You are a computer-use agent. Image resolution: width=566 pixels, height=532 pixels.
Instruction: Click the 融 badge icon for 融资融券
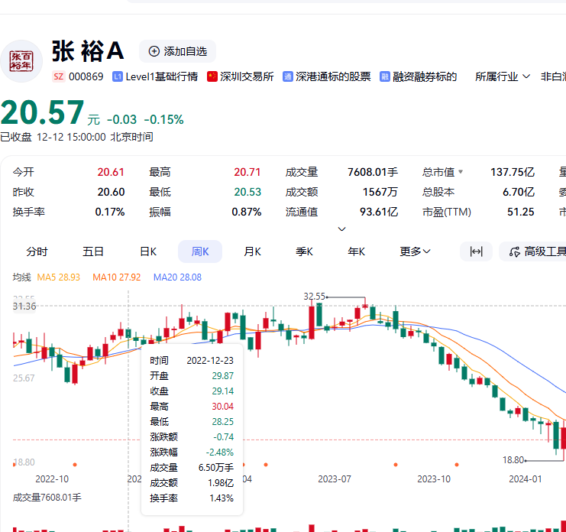385,76
